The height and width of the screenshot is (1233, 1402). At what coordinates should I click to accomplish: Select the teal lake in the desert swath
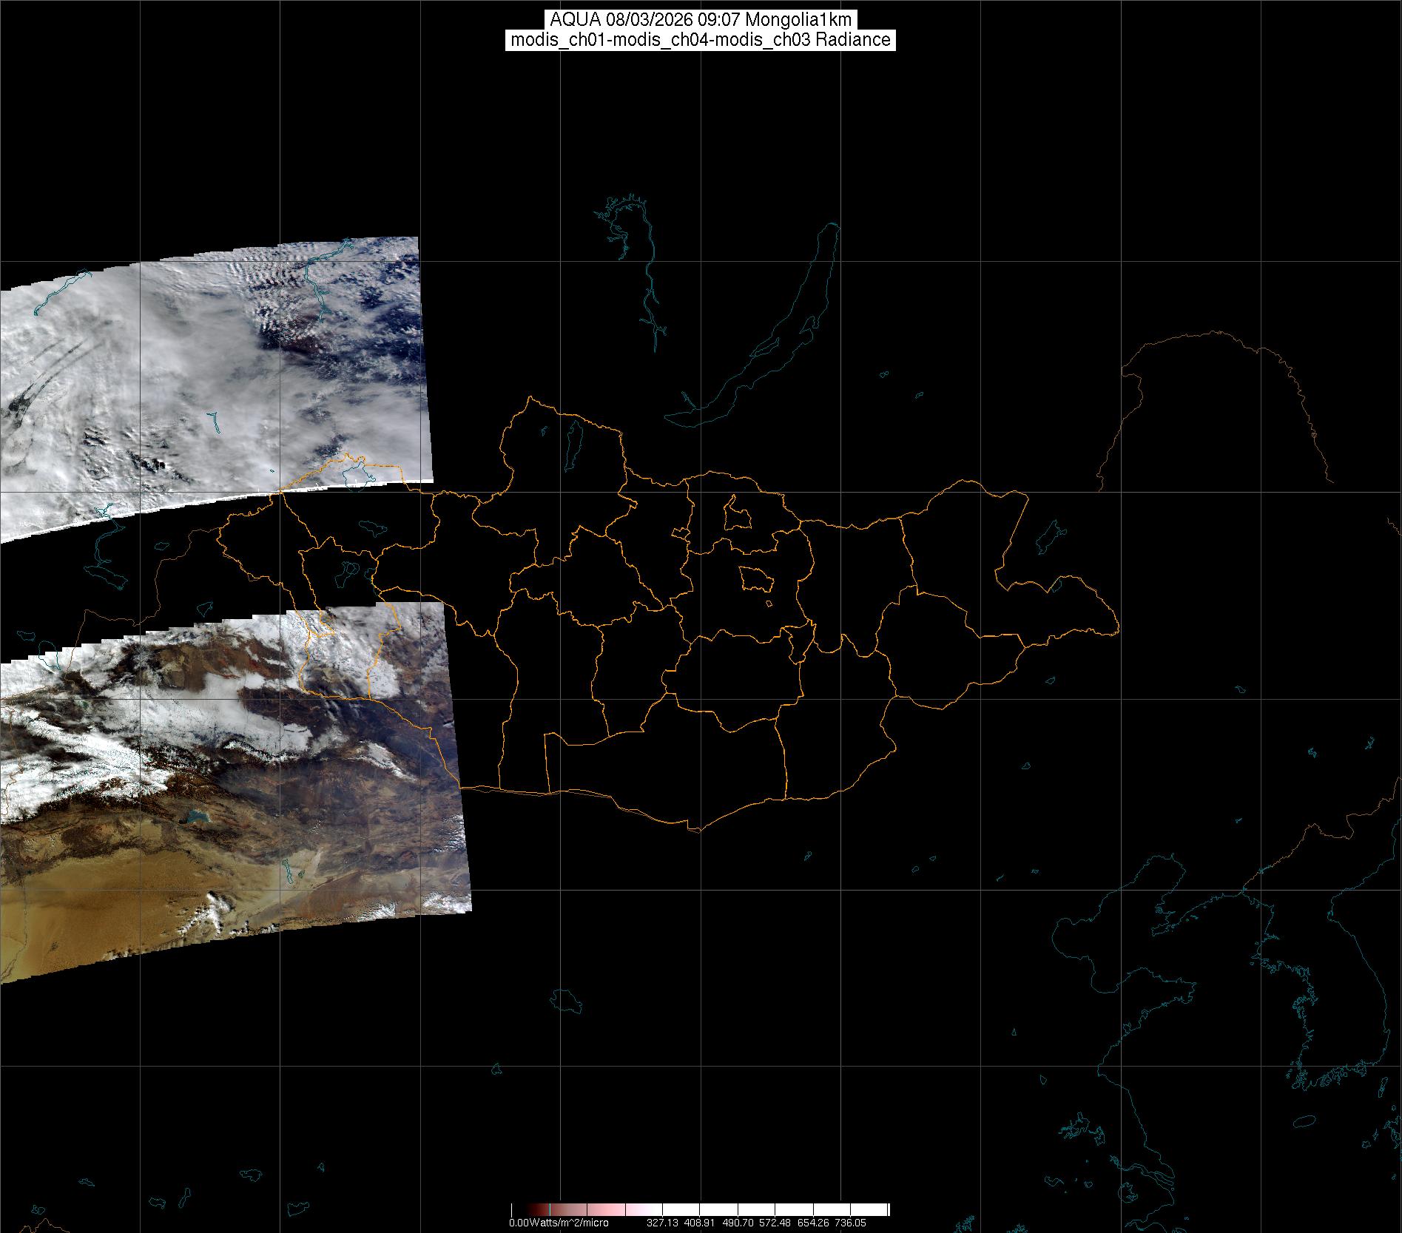click(195, 816)
